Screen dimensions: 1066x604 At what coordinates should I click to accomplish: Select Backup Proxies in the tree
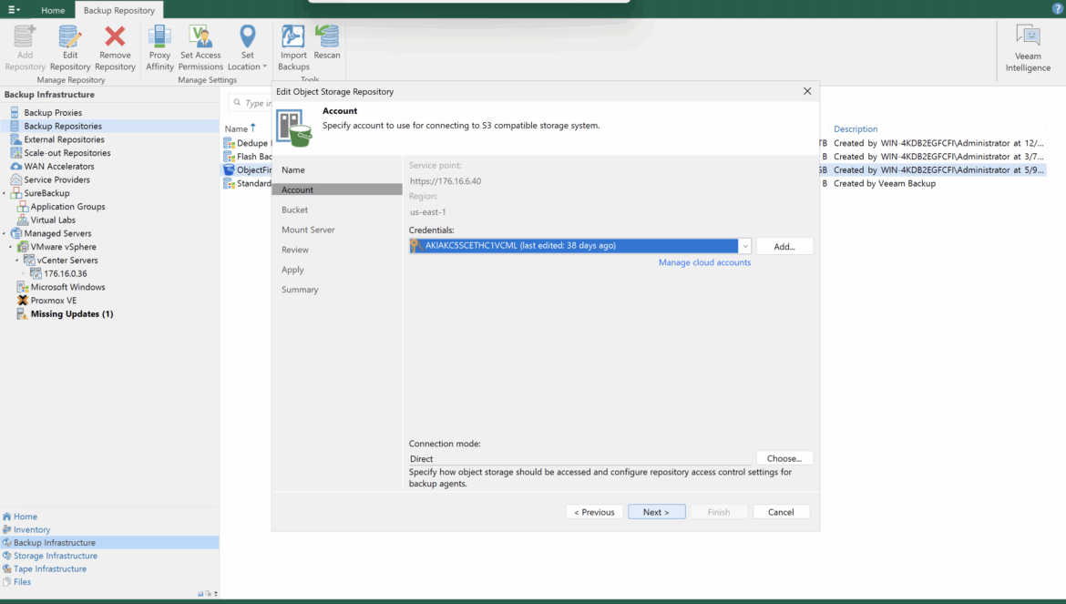click(53, 113)
